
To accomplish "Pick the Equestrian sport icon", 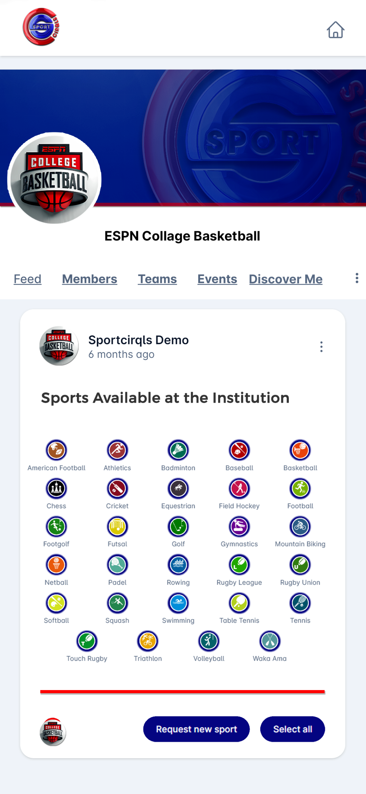I will click(x=178, y=488).
